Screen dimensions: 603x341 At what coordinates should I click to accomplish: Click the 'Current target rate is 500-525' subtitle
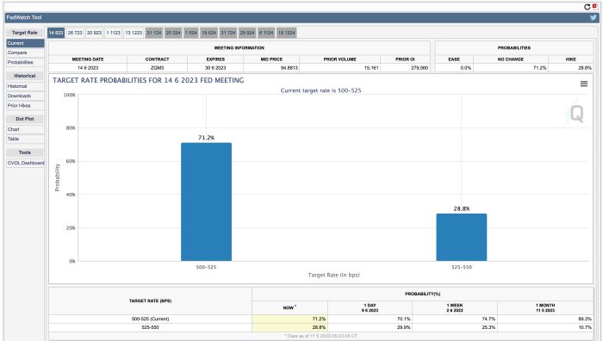(x=320, y=90)
